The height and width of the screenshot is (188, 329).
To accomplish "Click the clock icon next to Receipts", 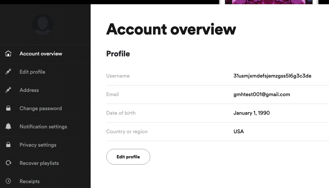I will (8, 181).
